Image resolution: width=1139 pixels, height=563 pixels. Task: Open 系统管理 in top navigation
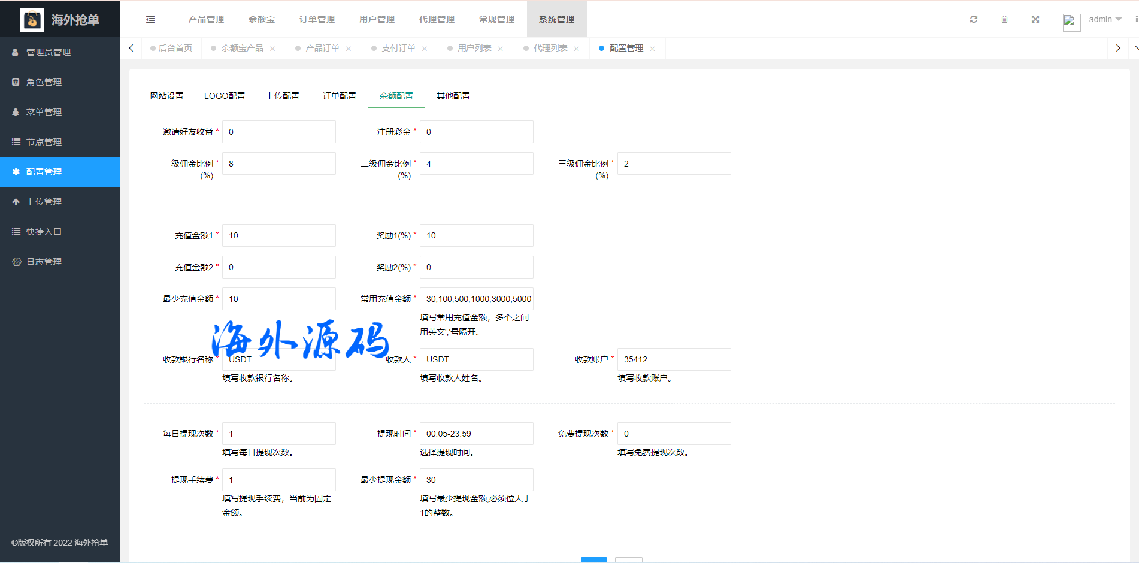[556, 19]
